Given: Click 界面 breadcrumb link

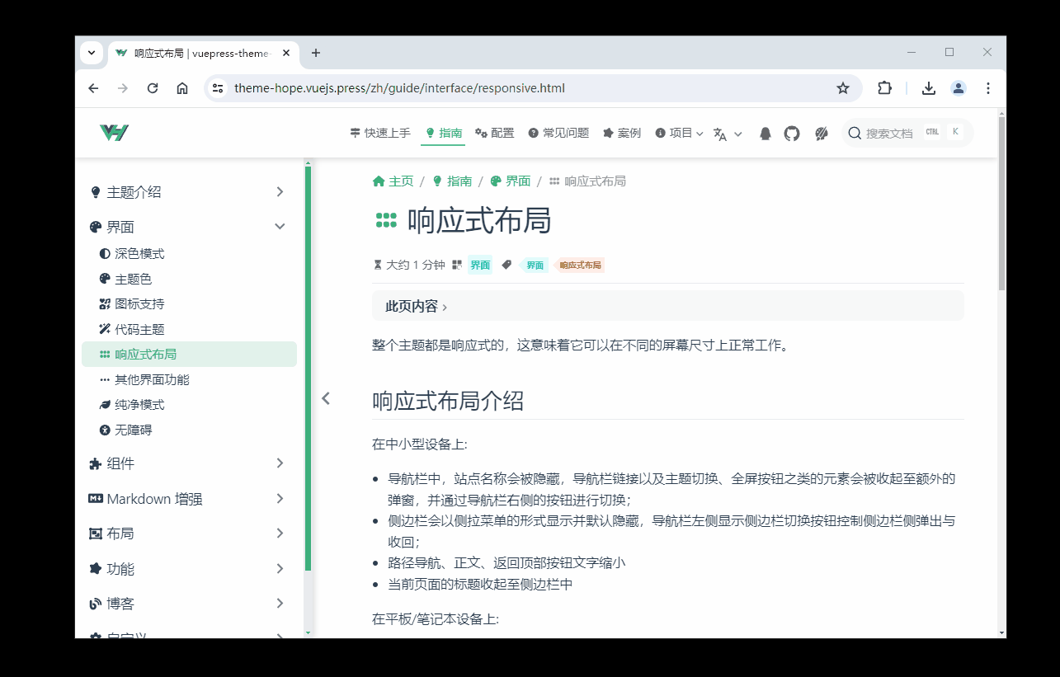Looking at the screenshot, I should tap(511, 181).
